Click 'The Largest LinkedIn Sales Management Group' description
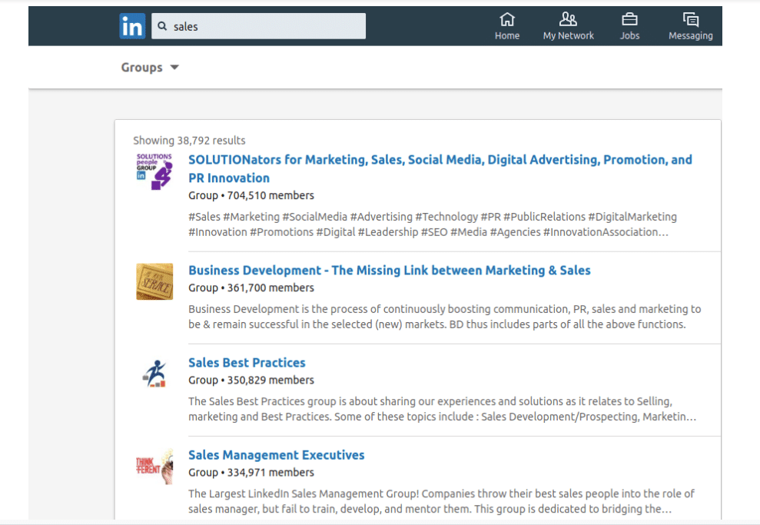 click(441, 501)
